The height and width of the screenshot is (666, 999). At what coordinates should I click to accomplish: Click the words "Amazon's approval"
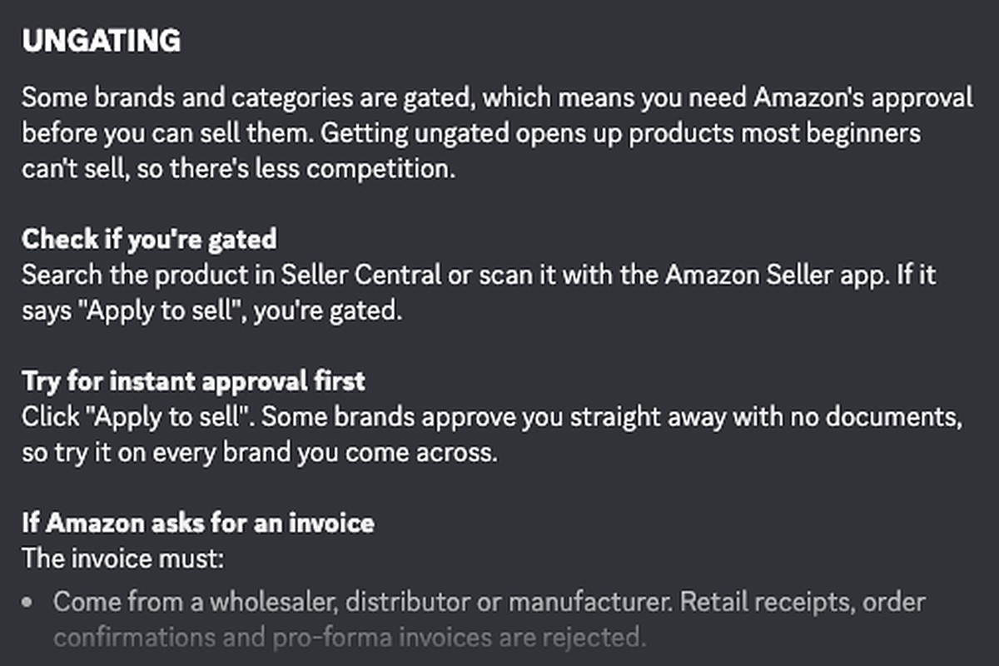(862, 98)
